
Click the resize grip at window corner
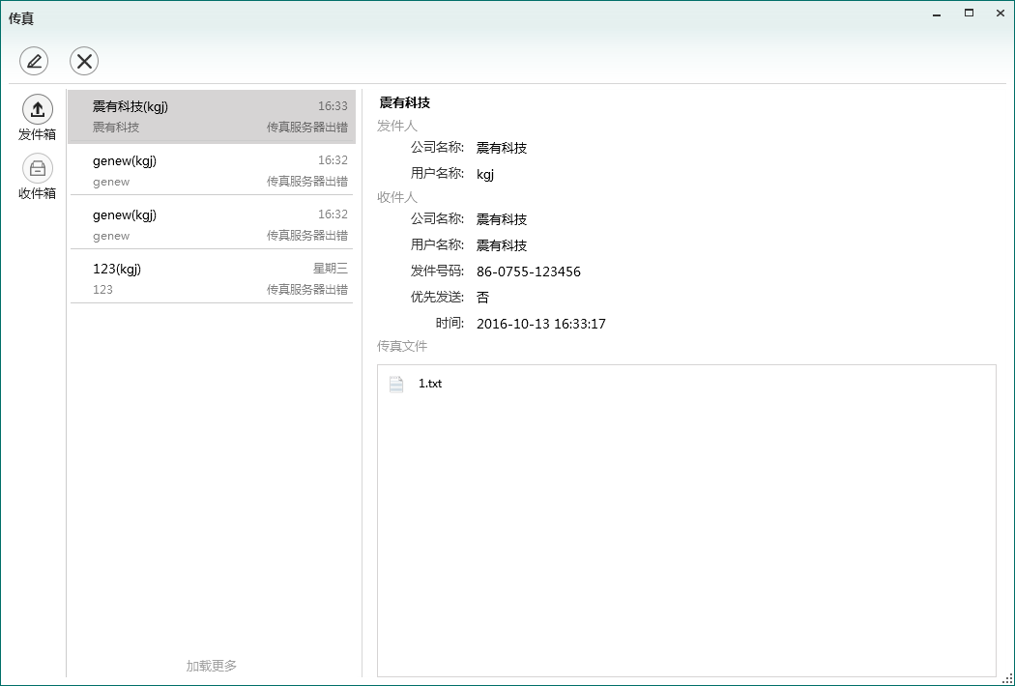[1008, 679]
